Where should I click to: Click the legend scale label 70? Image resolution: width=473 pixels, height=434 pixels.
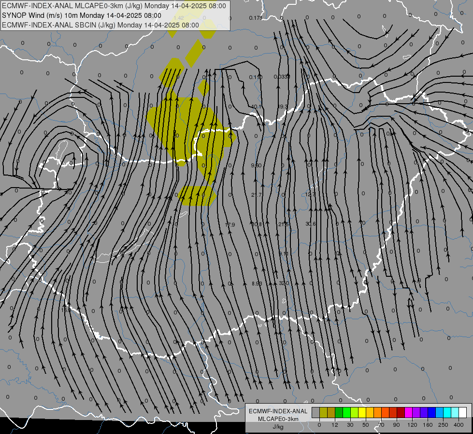point(381,425)
